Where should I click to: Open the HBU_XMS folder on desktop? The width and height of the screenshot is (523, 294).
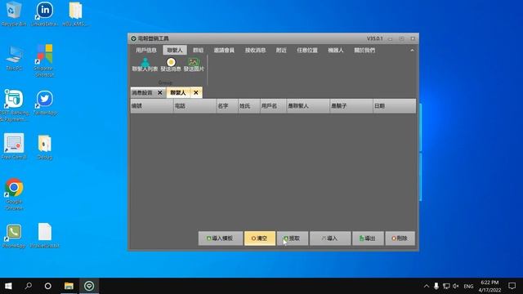(x=75, y=14)
